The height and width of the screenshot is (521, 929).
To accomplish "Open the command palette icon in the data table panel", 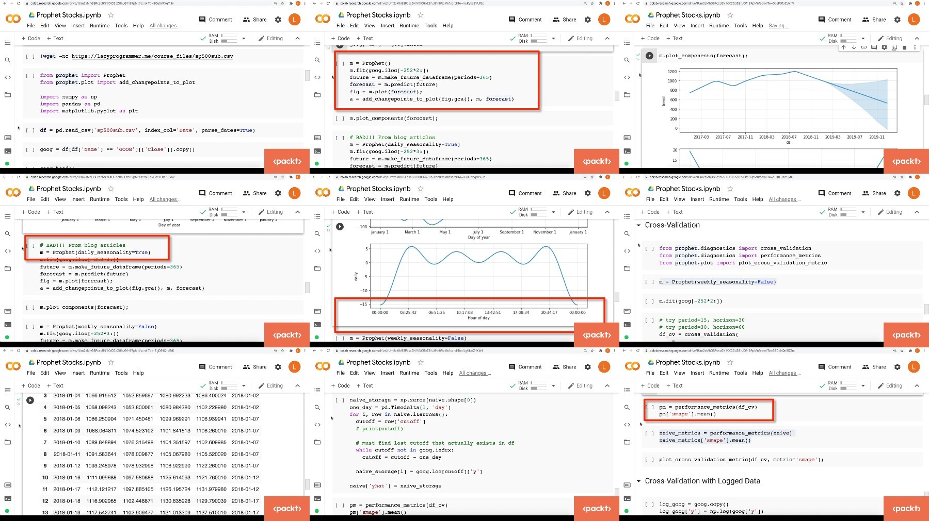I will coord(7,485).
